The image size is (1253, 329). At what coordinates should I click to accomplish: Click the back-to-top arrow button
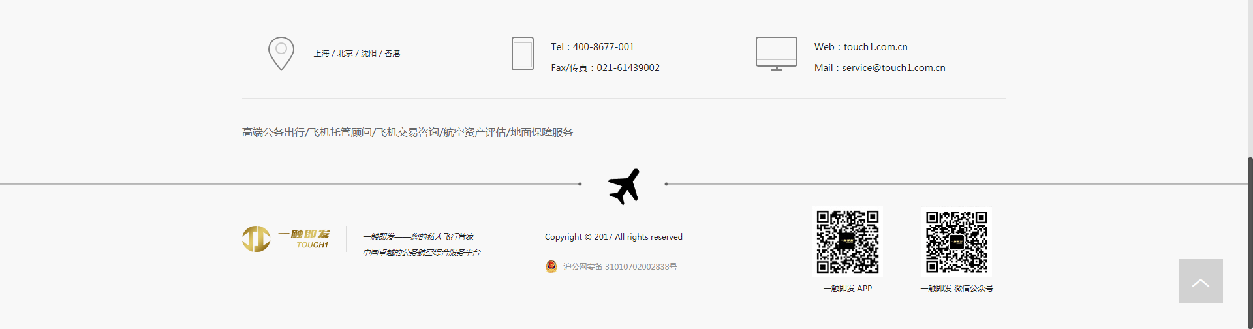pos(1201,281)
